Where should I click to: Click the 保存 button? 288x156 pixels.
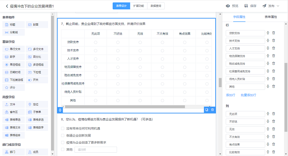click(250, 6)
